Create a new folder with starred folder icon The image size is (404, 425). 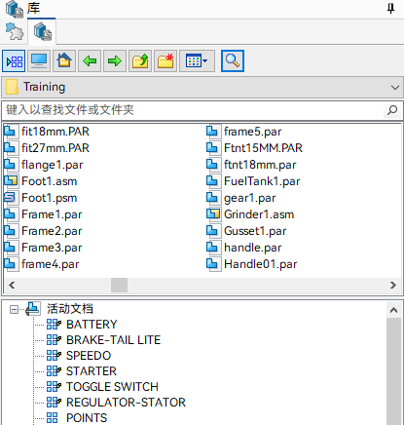tap(165, 61)
